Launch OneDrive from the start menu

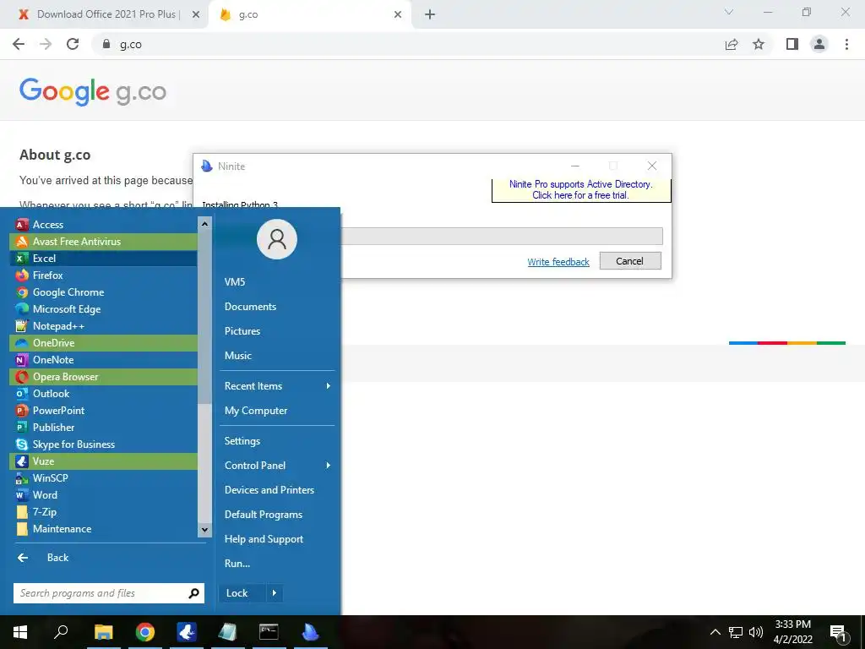point(103,343)
